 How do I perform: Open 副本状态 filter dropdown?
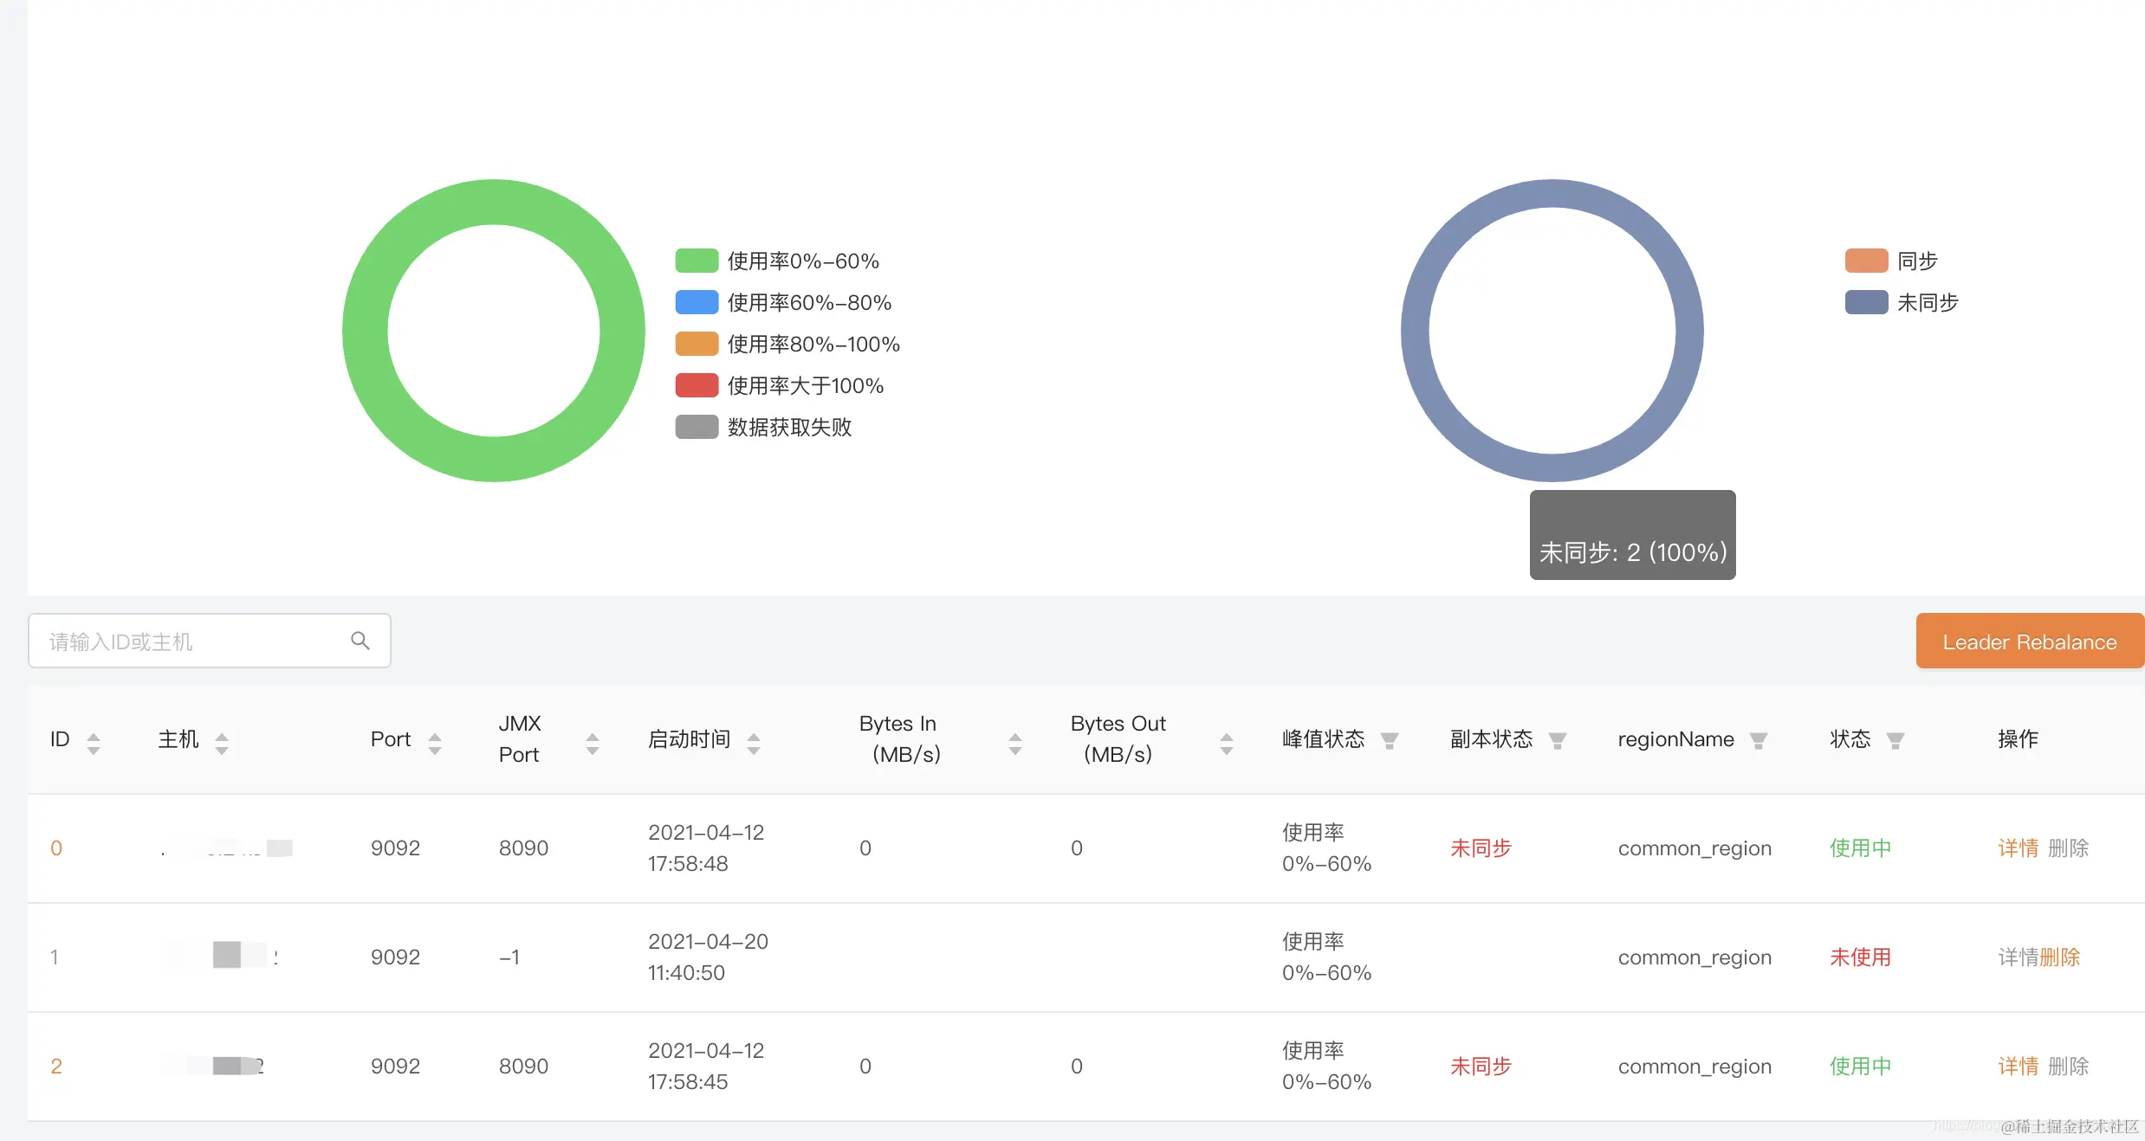click(1558, 740)
